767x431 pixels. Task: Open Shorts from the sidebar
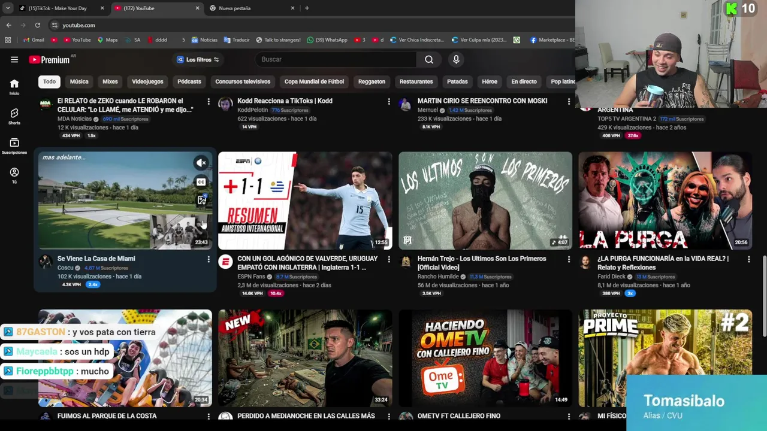14,116
